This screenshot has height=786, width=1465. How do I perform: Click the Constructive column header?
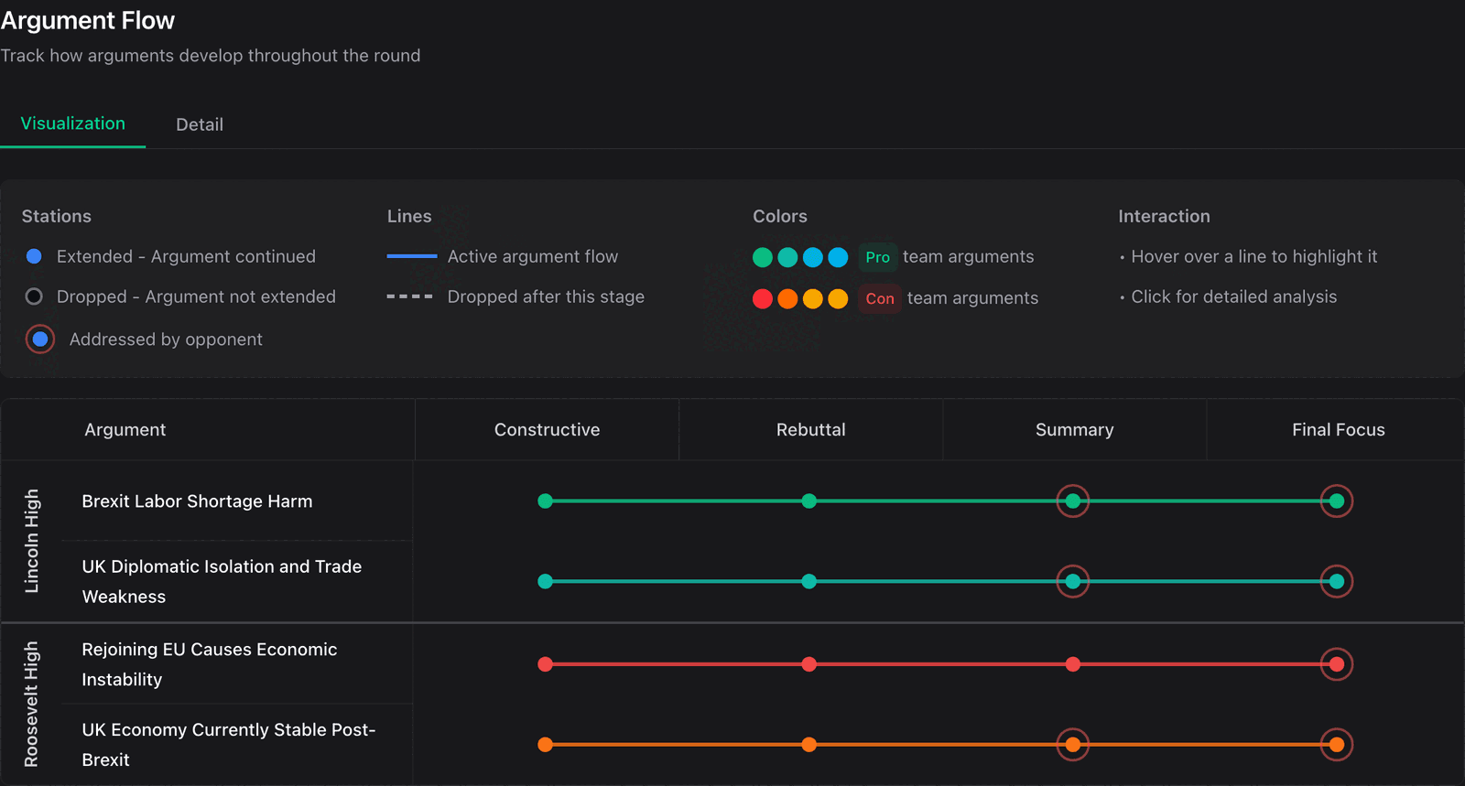click(x=547, y=430)
